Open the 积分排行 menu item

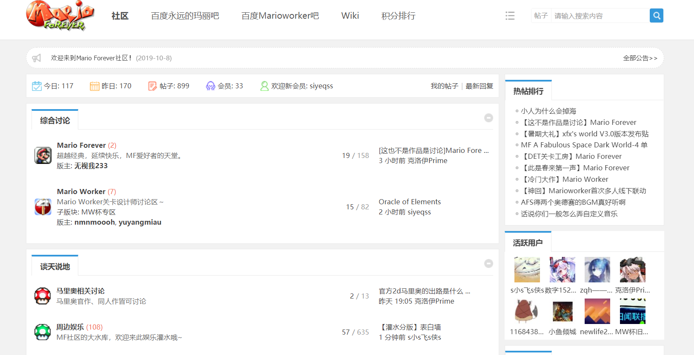pyautogui.click(x=398, y=16)
